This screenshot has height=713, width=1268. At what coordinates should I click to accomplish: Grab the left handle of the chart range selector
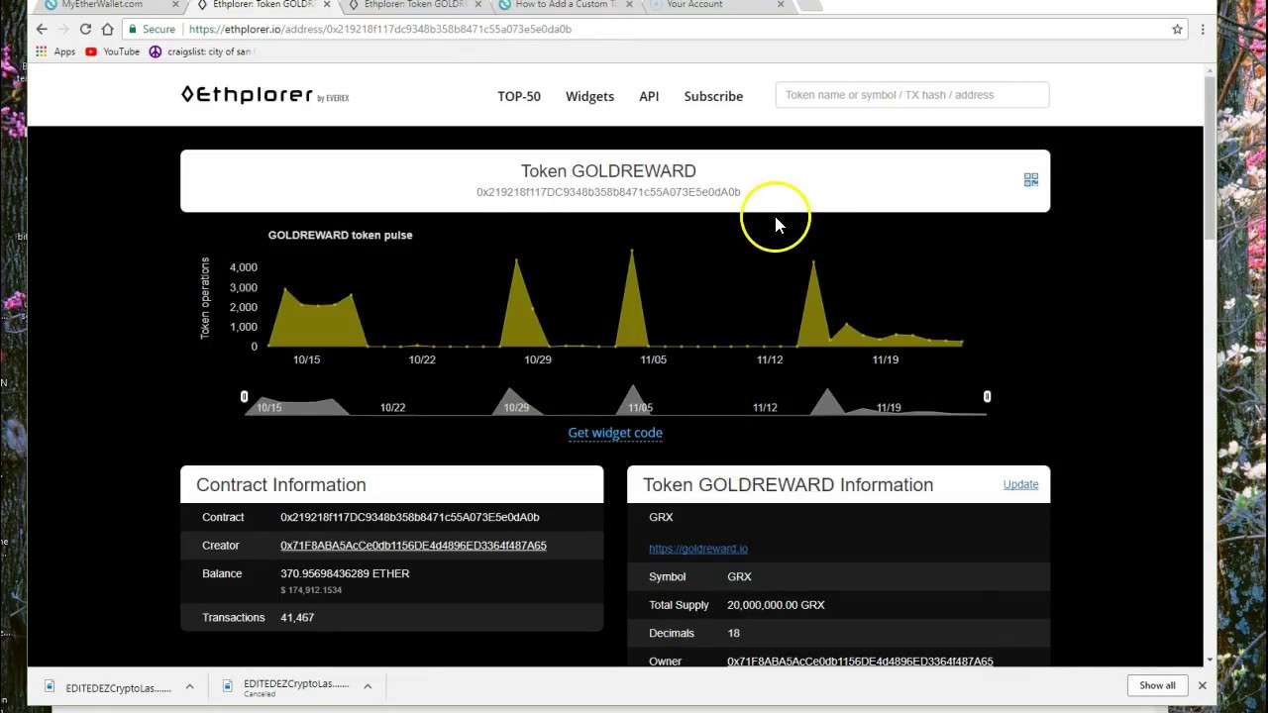coord(244,397)
